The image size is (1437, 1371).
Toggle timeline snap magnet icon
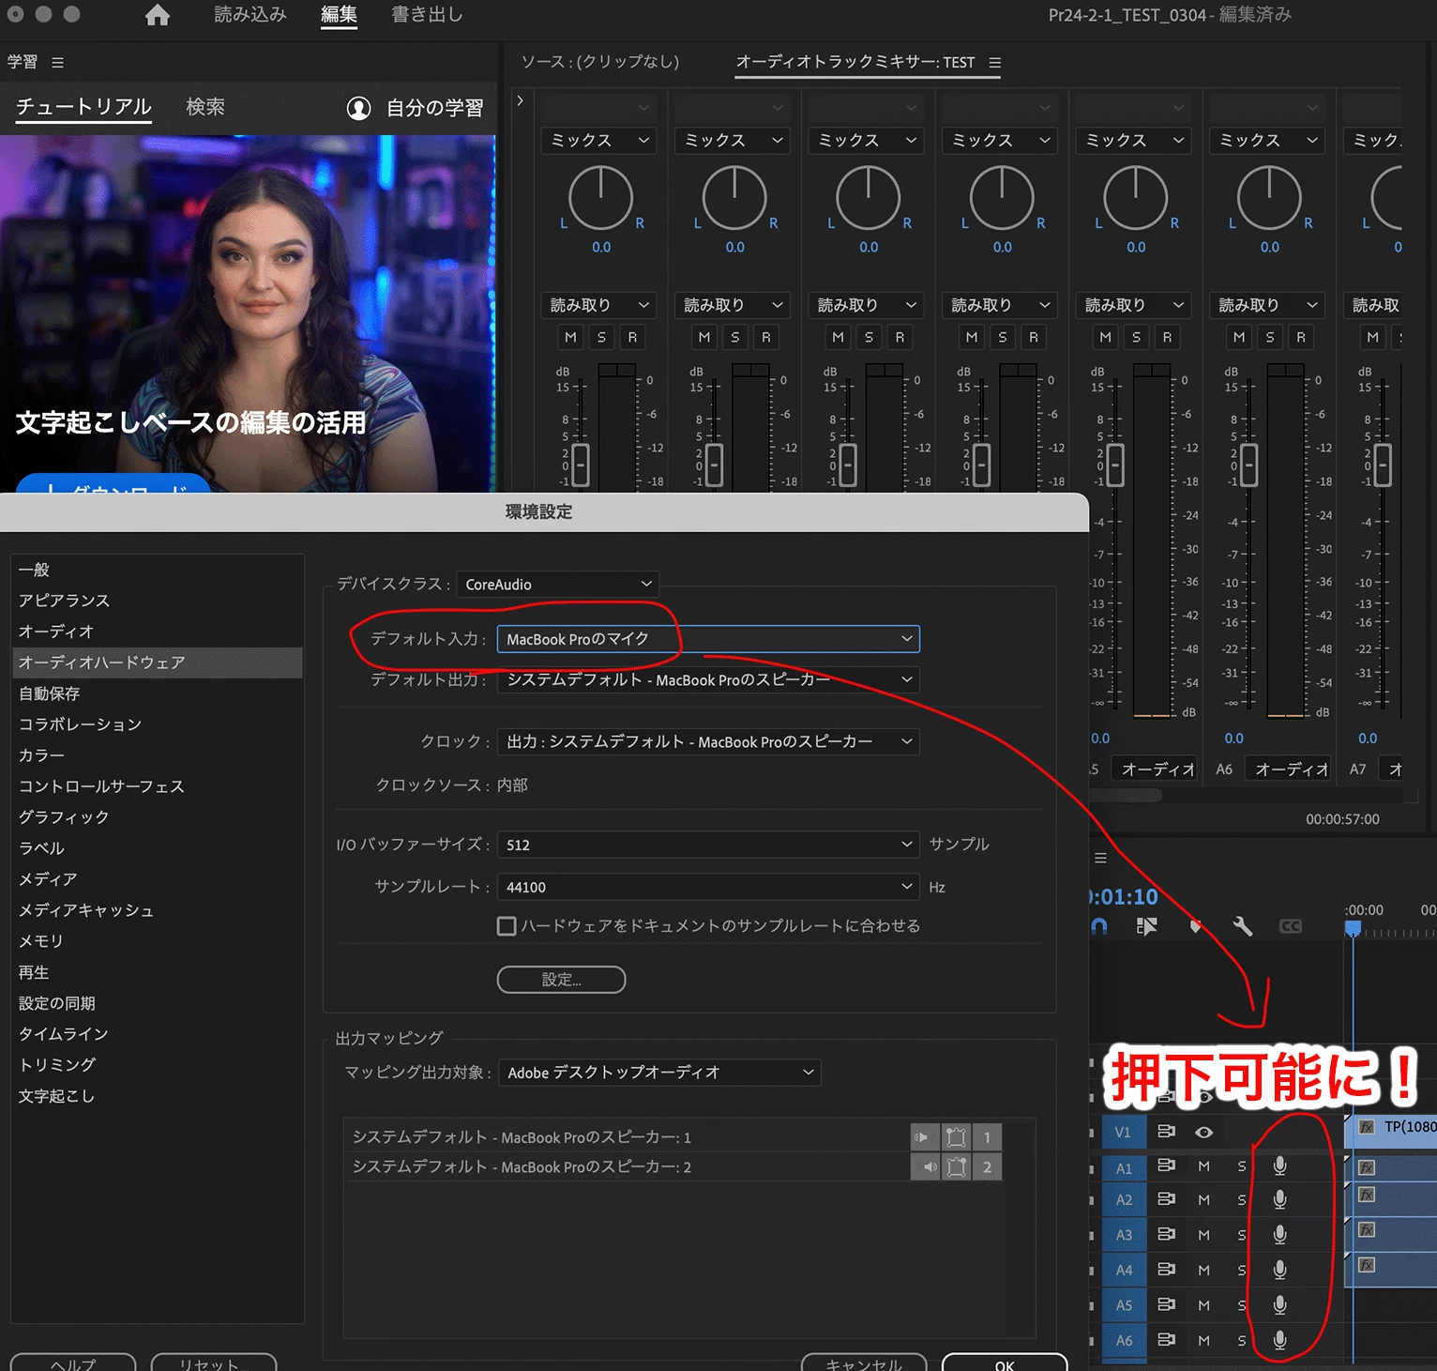tap(1099, 926)
